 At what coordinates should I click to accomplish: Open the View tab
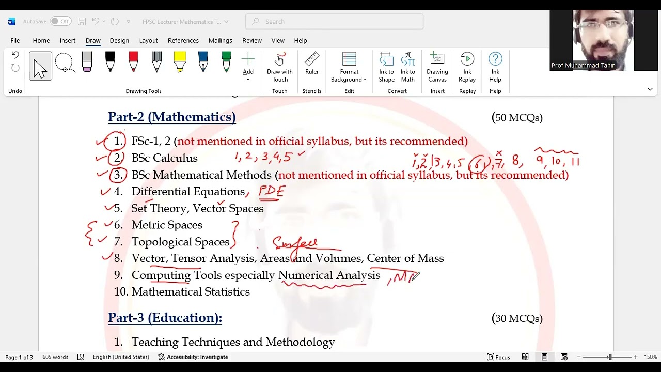pos(278,40)
